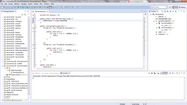187x105 pixels.
Task: Toggle Sort in the Outline view
Action: click(x=165, y=11)
